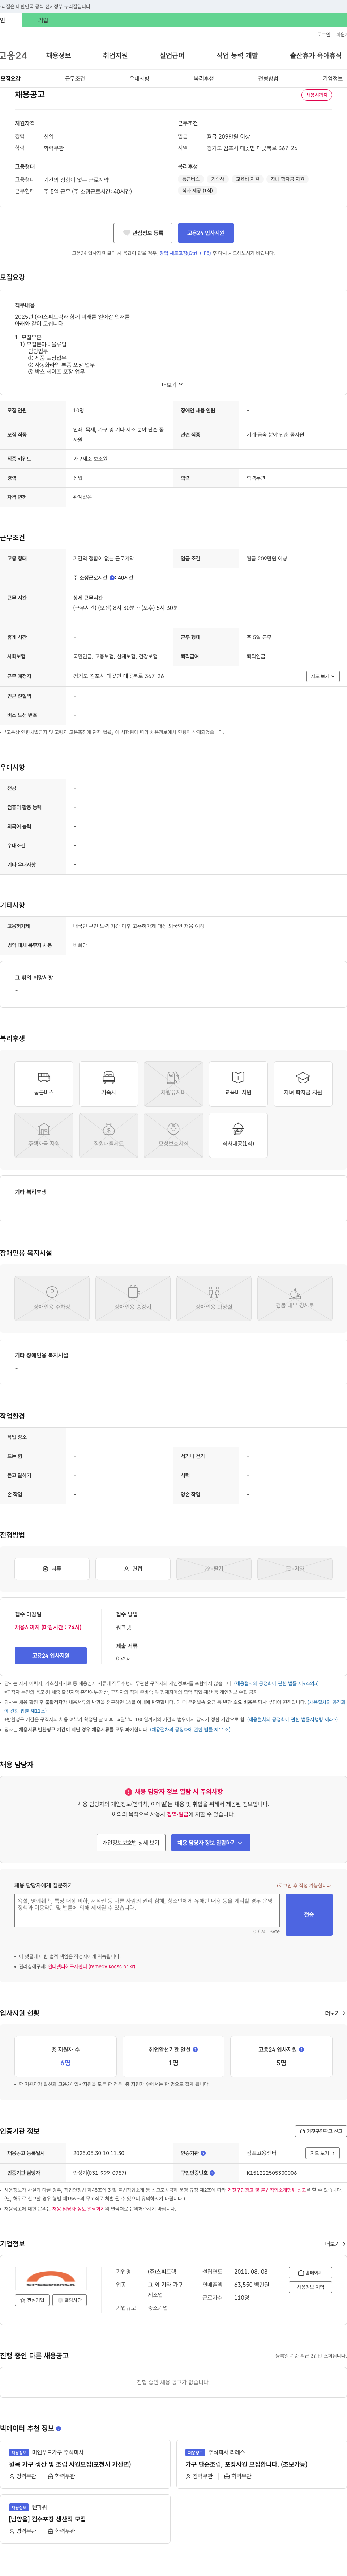The image size is (347, 2576).
Task: Click the greyed 차량유지비 icon
Action: pos(173,1084)
